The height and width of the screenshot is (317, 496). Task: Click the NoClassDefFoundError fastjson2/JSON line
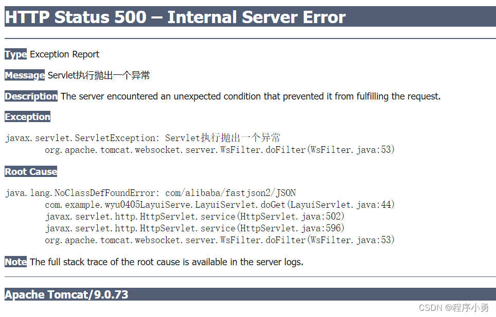click(x=151, y=193)
